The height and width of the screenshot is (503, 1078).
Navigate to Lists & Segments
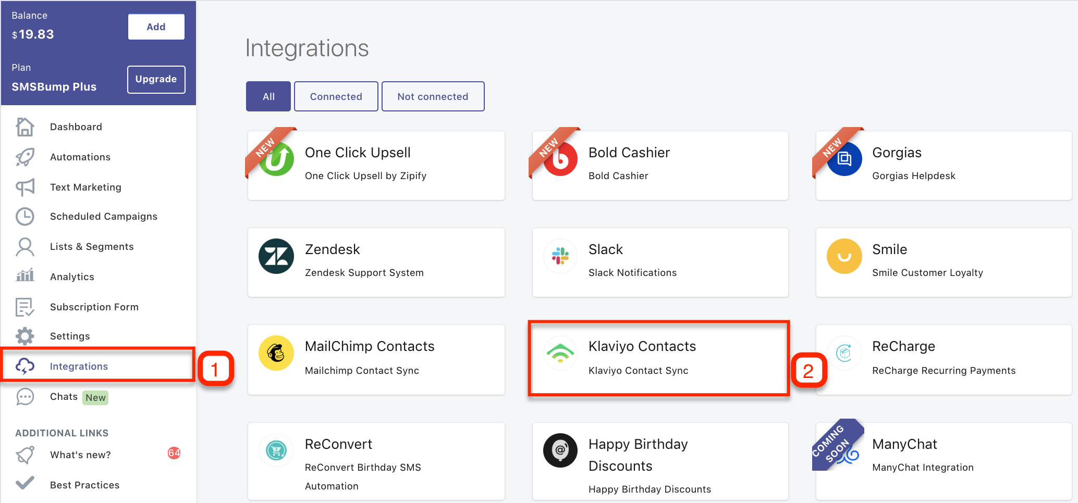coord(92,247)
